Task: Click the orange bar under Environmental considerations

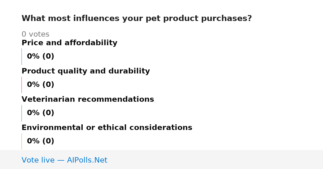Action: 22,141
